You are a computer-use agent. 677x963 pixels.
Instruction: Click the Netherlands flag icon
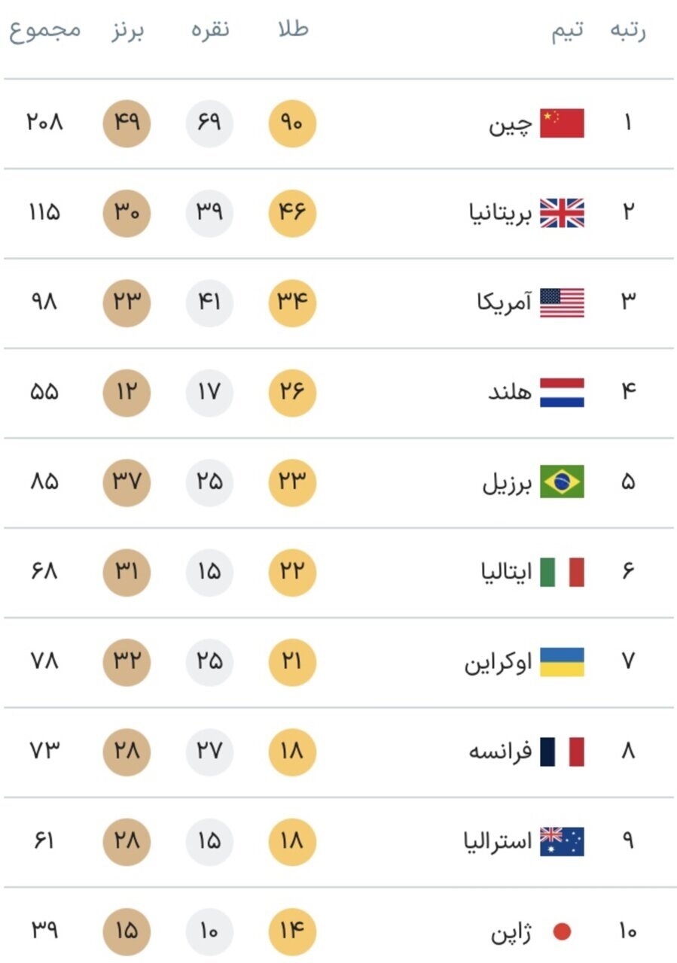tap(562, 392)
